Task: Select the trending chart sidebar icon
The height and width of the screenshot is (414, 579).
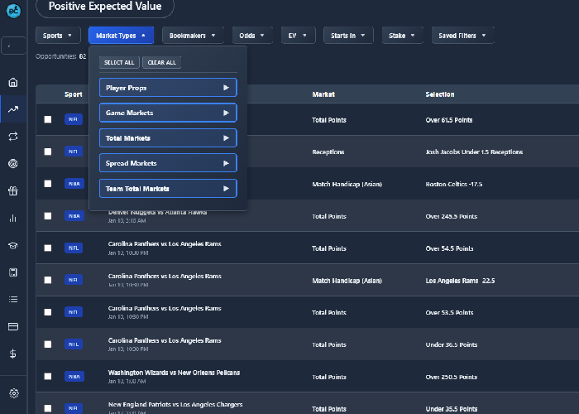Action: click(13, 109)
